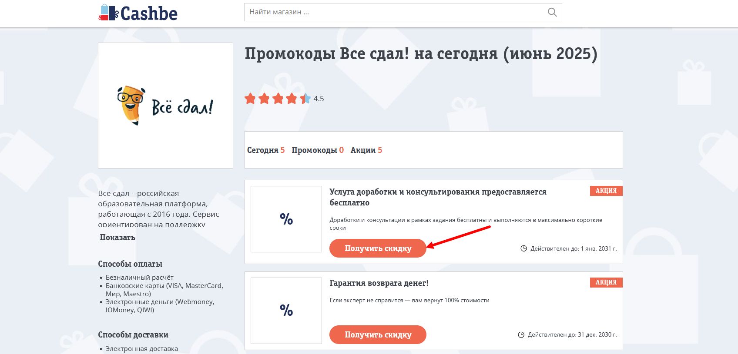738x354 pixels.
Task: Click the search magnifier icon
Action: pyautogui.click(x=552, y=12)
